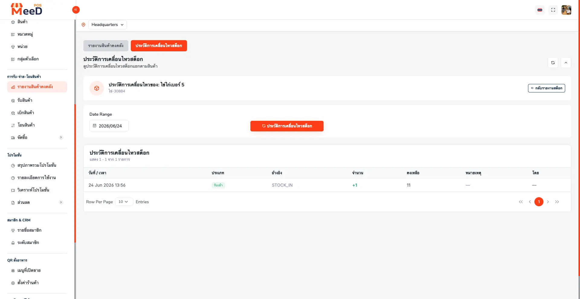
Task: Collapse the sidebar with the double-chevron button
Action: tap(76, 10)
